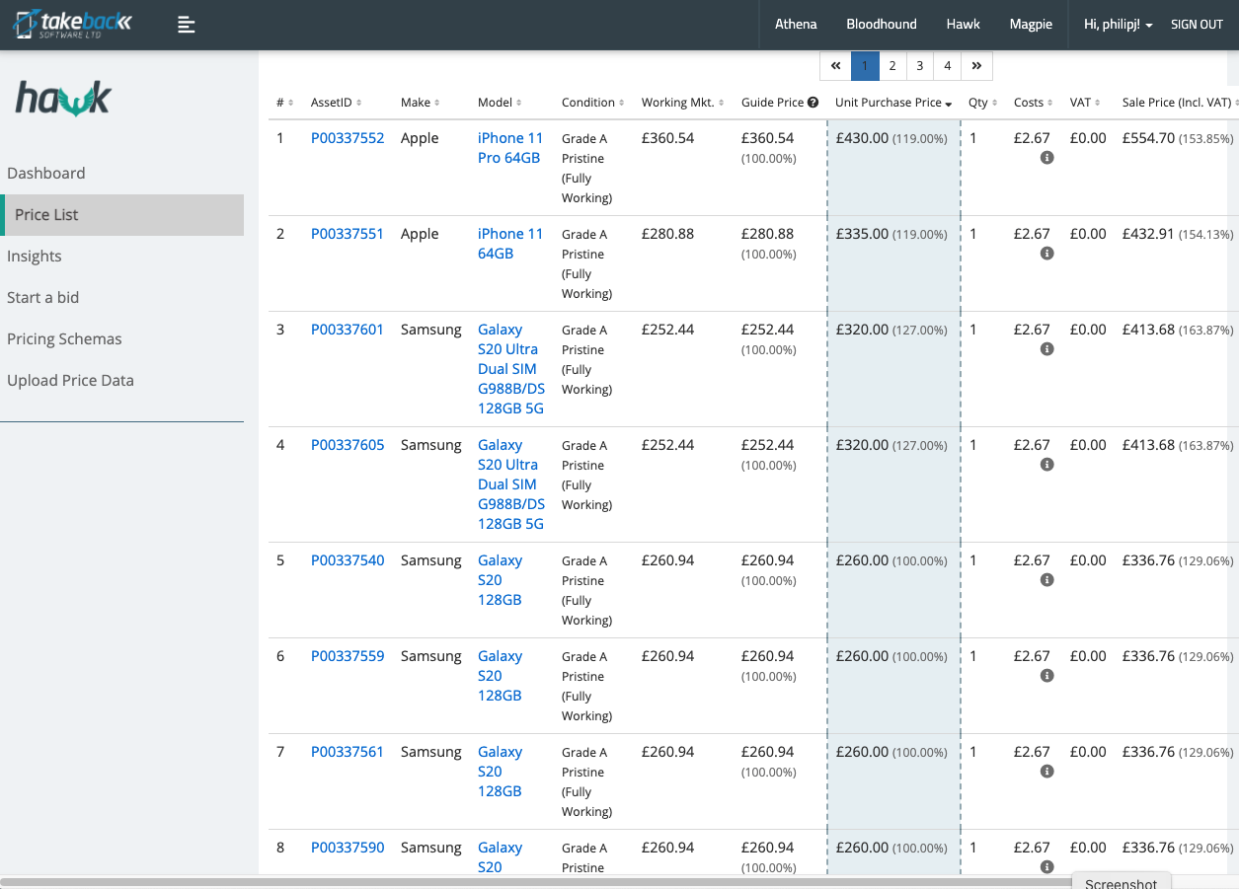The height and width of the screenshot is (889, 1239).
Task: Click unit purchase price £430.00
Action: [862, 138]
